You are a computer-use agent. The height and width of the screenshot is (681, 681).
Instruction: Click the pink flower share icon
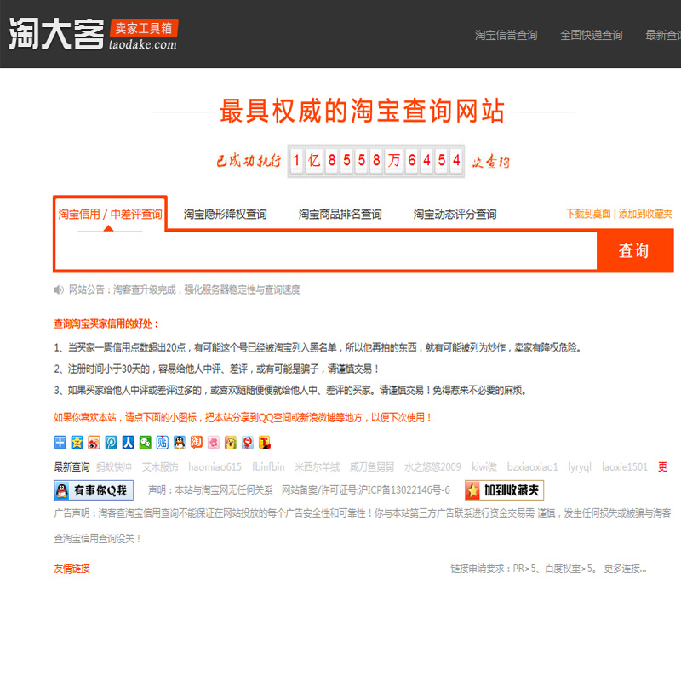click(214, 443)
